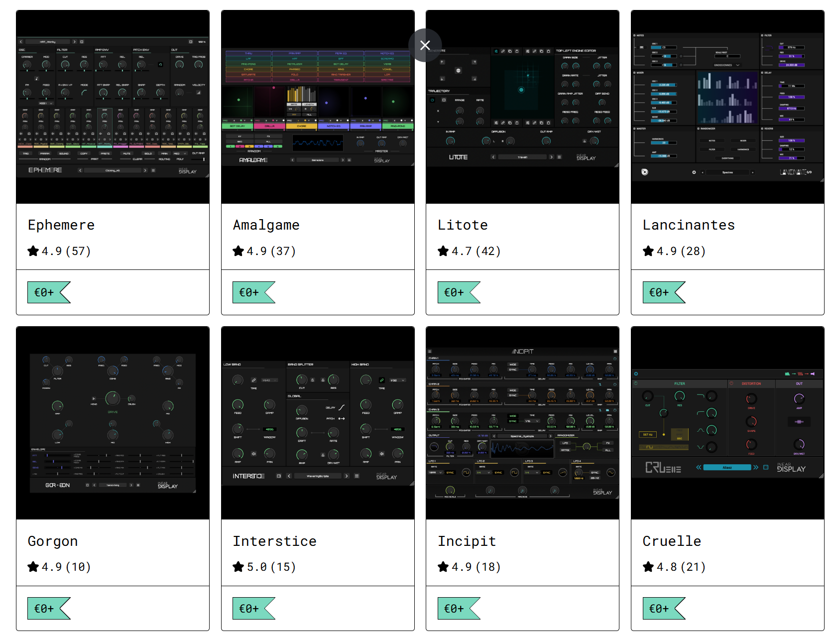This screenshot has width=837, height=638.
Task: Open the Amalgame product title link
Action: click(x=266, y=225)
